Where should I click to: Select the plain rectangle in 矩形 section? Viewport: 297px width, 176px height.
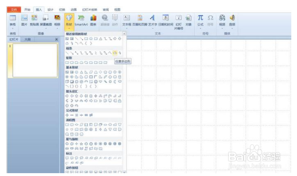point(67,63)
